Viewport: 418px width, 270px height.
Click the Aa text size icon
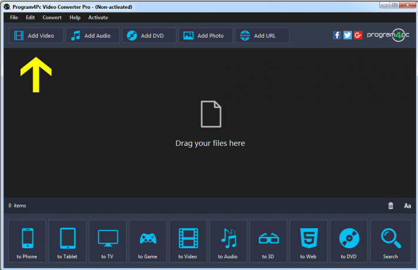407,205
